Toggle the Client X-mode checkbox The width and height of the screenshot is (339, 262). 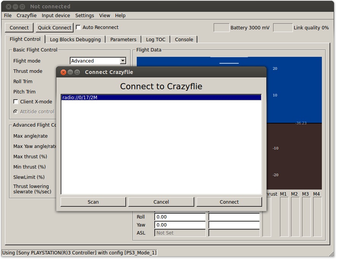[16, 101]
